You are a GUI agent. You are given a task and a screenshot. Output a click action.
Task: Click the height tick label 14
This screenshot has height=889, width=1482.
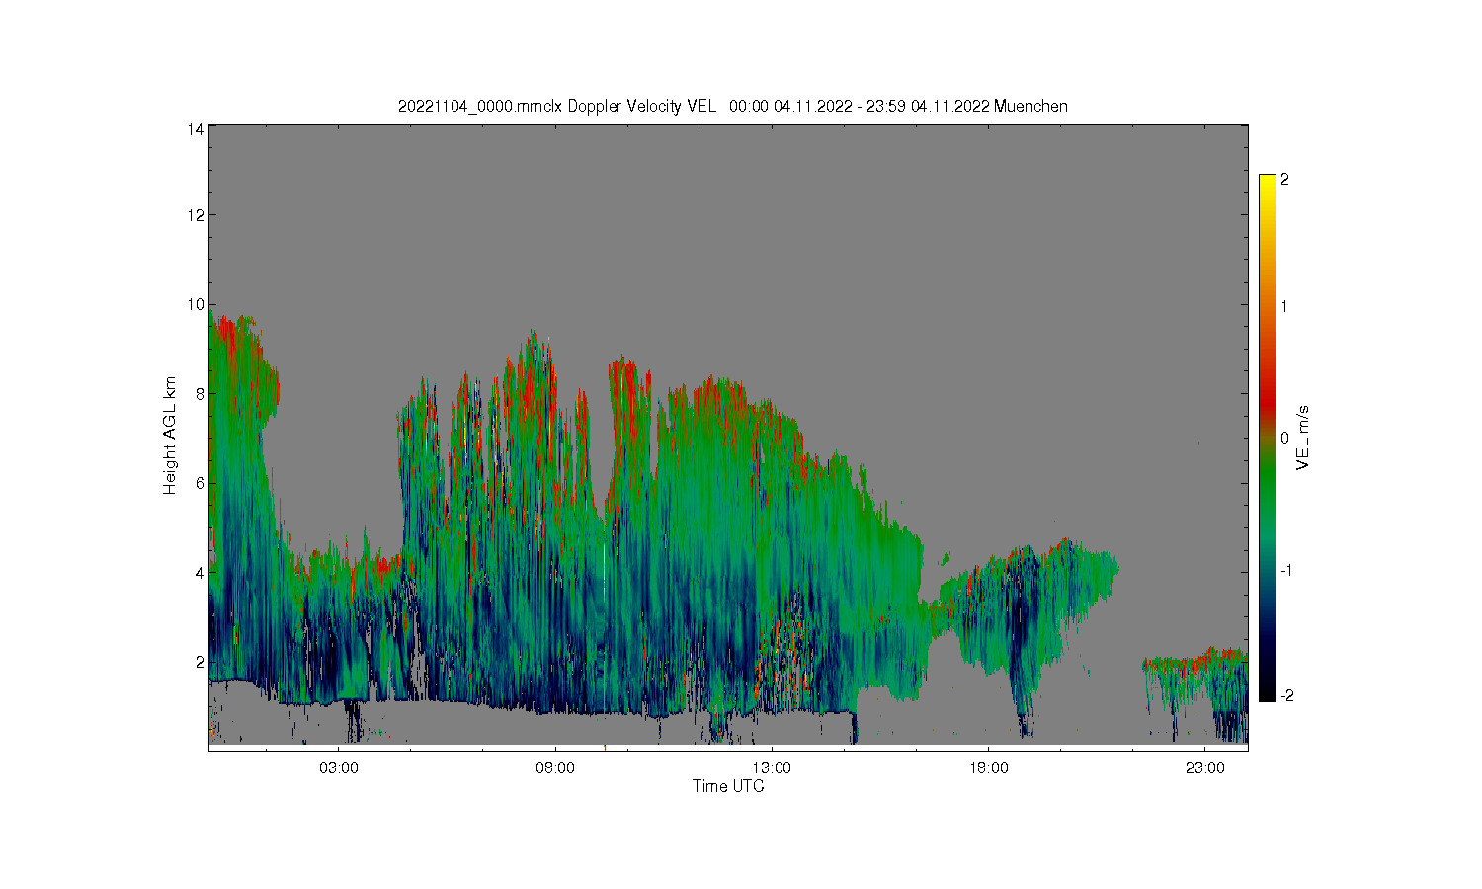tap(197, 129)
